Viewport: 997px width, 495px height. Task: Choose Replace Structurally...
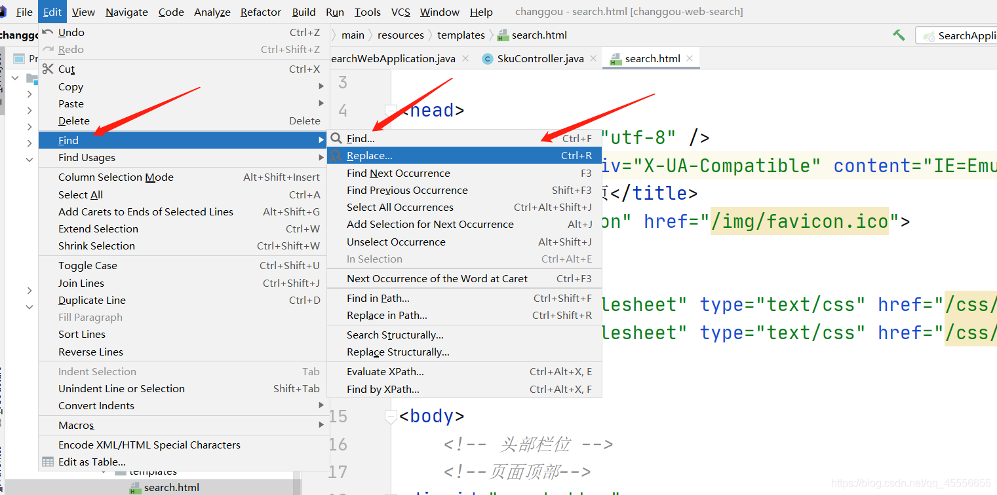click(x=464, y=352)
